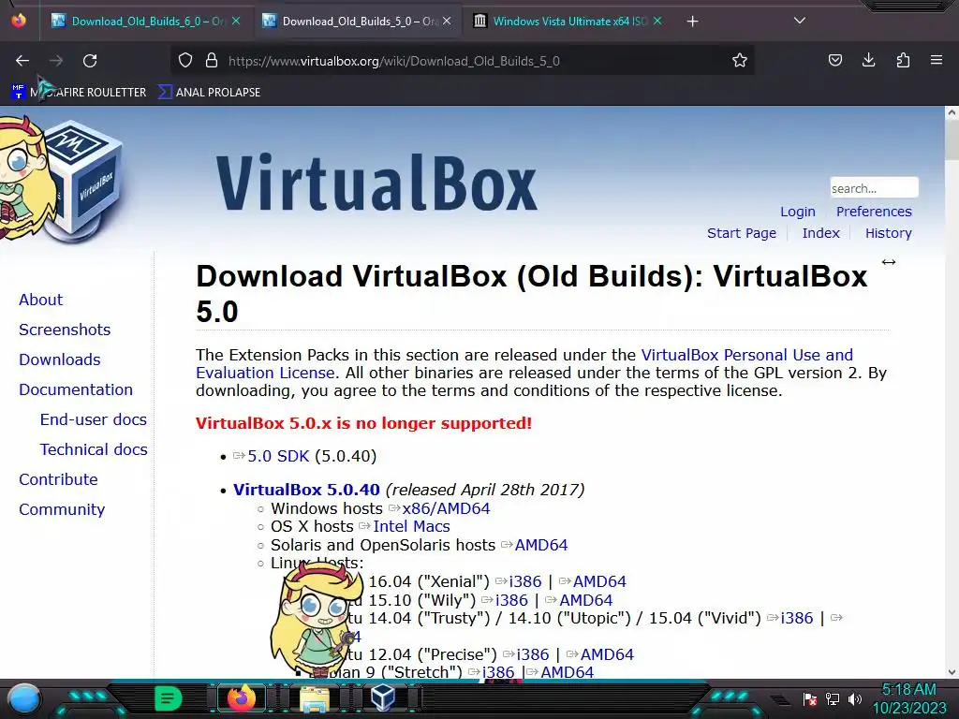The image size is (959, 719).
Task: Click the page vertical scrollbar thumb
Action: pyautogui.click(x=952, y=140)
